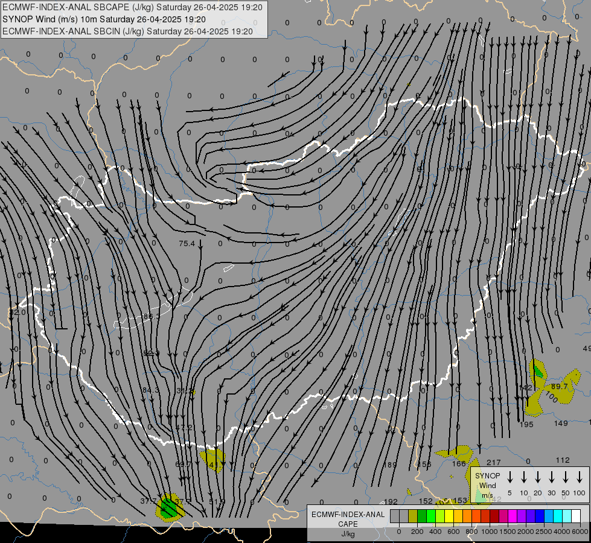Image resolution: width=591 pixels, height=543 pixels.
Task: Click the '89.7' value in eastern patch
Action: tap(560, 387)
